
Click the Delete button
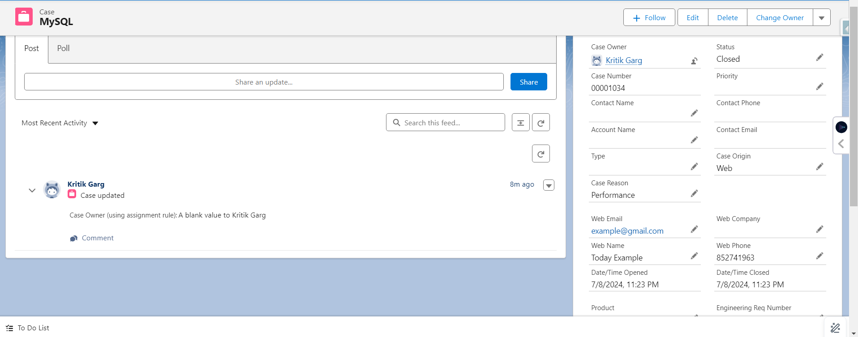pos(727,17)
